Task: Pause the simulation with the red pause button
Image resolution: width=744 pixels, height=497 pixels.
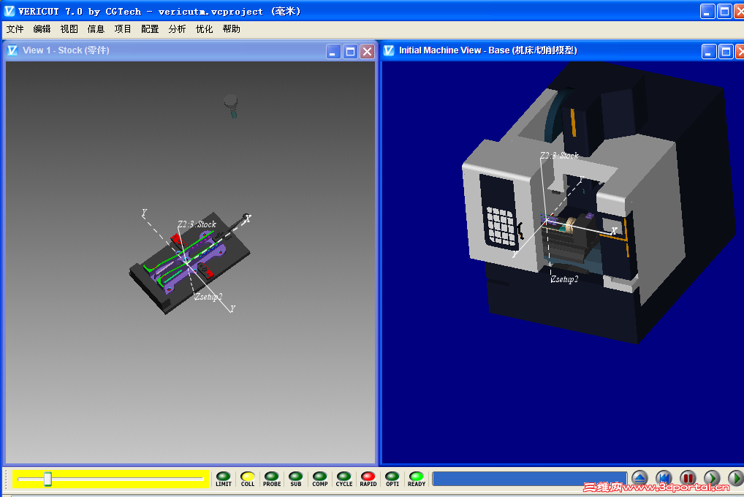Action: 688,478
